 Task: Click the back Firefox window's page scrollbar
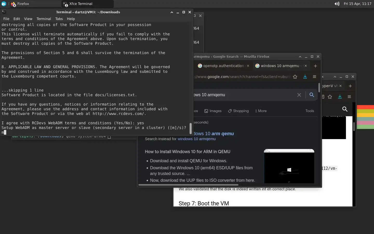click(x=354, y=126)
